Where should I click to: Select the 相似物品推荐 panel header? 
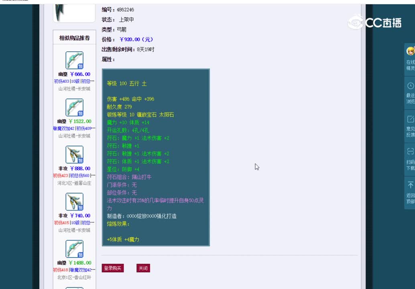[x=74, y=37]
